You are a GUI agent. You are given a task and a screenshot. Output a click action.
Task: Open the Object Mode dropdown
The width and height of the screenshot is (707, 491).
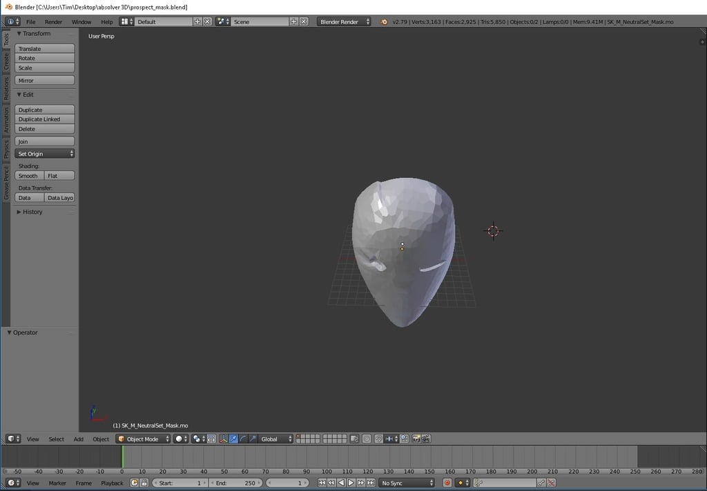point(144,439)
